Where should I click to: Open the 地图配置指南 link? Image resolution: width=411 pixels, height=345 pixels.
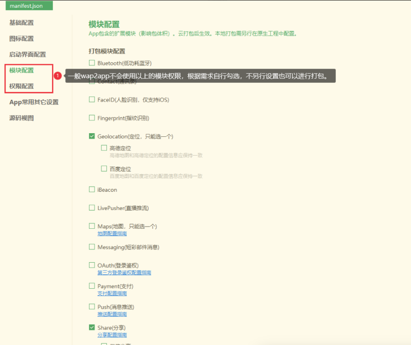pos(112,233)
